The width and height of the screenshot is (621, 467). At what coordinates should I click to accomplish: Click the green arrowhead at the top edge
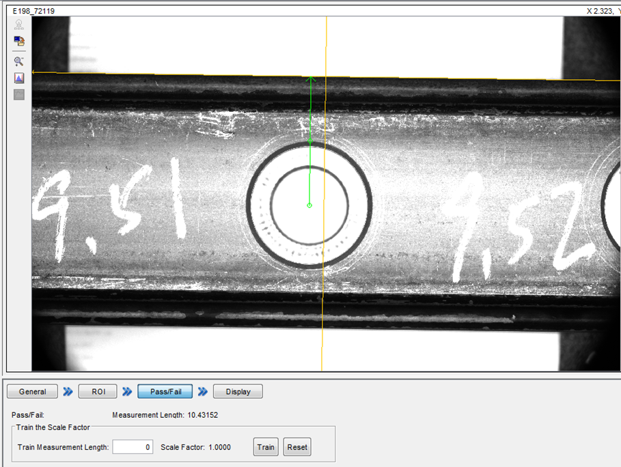coord(310,79)
